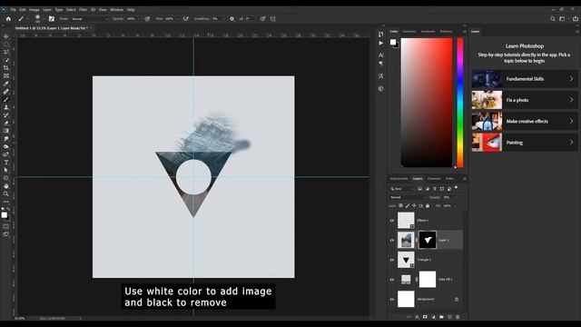
Task: Select the Clone Stamp tool
Action: tap(6, 107)
